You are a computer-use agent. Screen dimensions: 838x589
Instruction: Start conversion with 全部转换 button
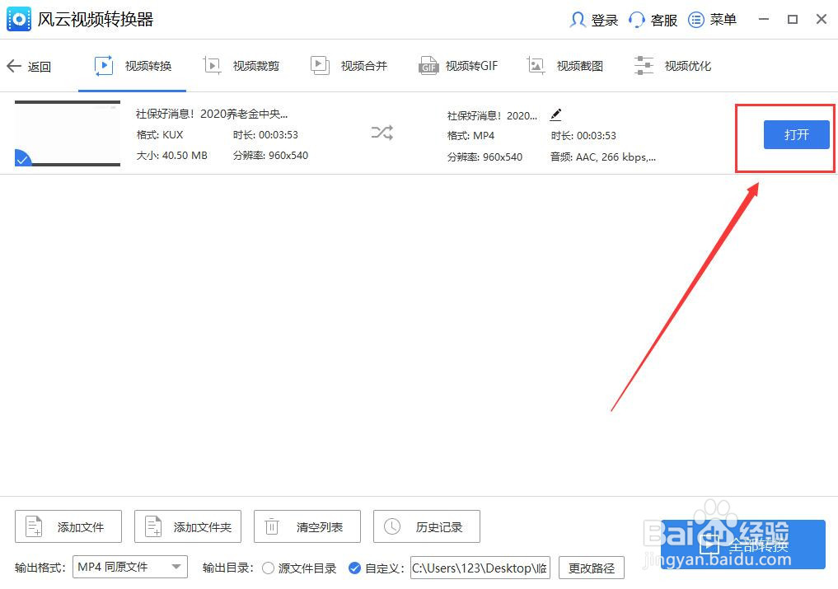tap(744, 545)
